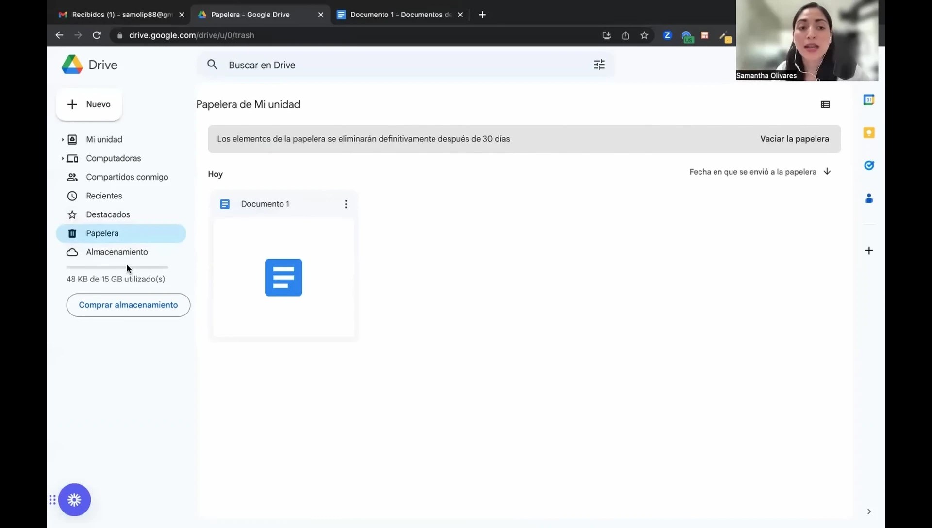Open Google Keep side panel icon

869,132
